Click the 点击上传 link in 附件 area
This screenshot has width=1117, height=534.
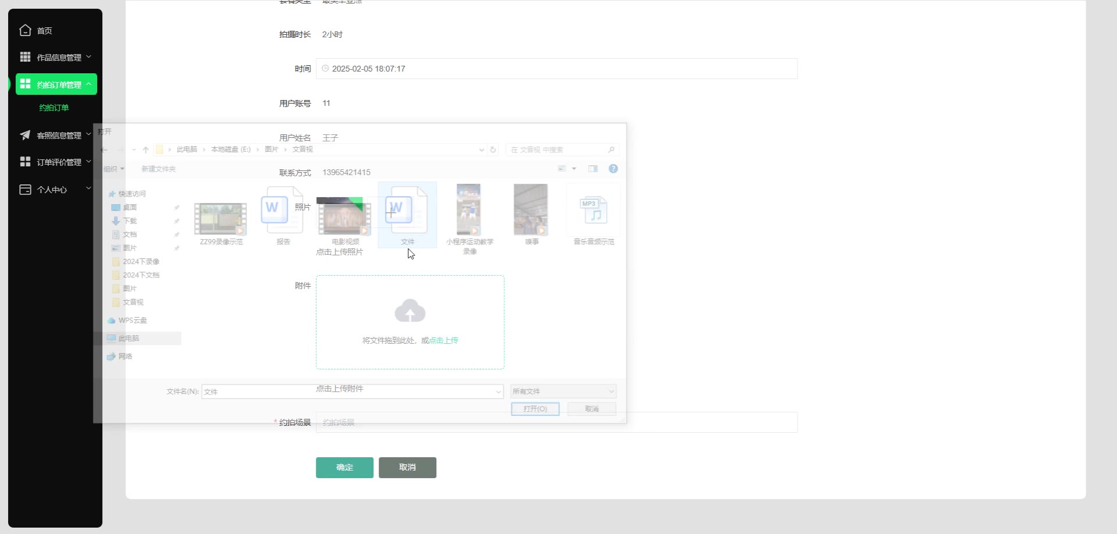click(x=443, y=340)
